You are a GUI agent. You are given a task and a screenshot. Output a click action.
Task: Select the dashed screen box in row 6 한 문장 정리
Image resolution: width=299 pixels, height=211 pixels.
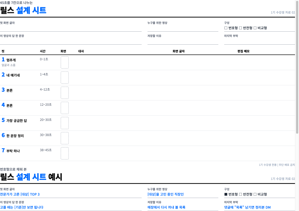[65, 138]
